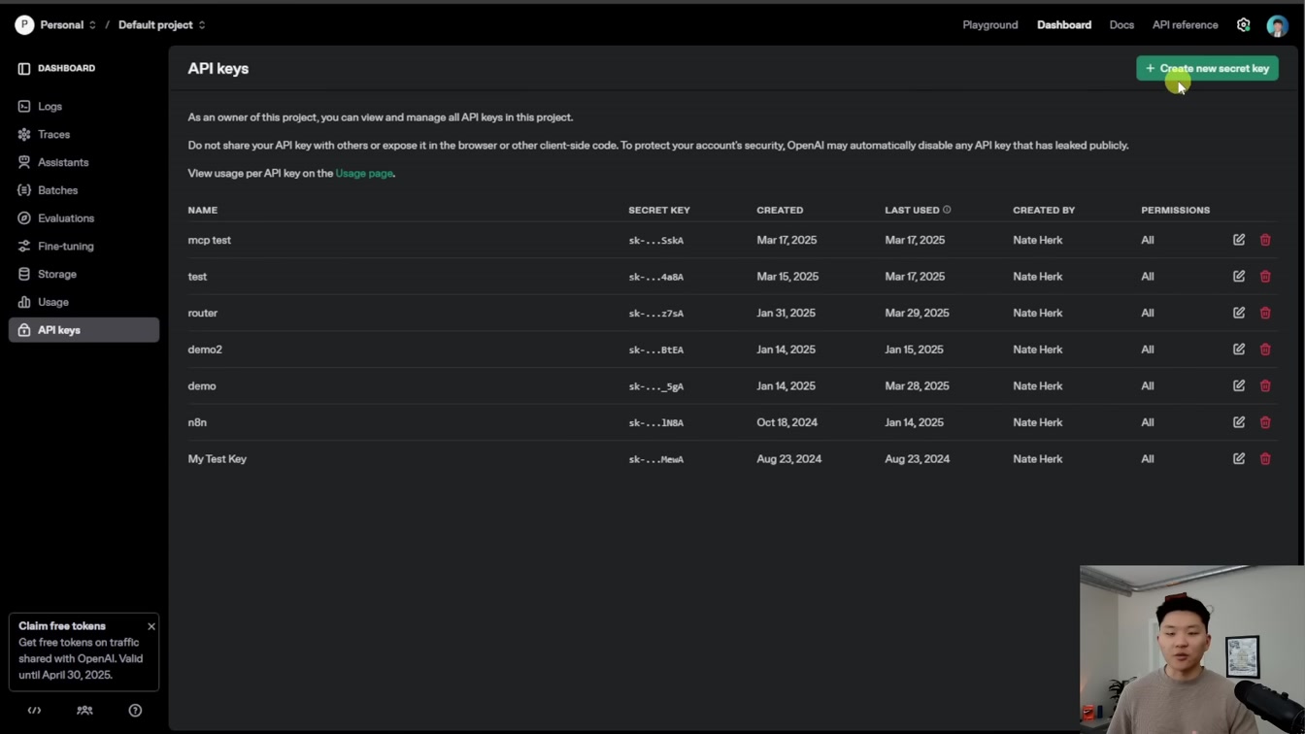Click the n8n key name
The height and width of the screenshot is (734, 1305).
(197, 422)
